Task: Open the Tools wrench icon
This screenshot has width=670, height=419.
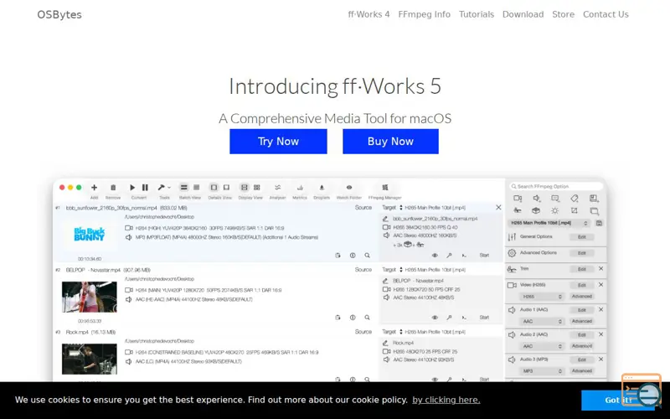Action: pyautogui.click(x=161, y=187)
